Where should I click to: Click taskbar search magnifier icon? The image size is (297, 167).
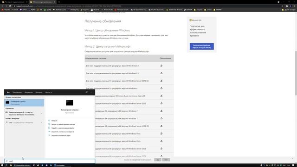click(x=6, y=165)
